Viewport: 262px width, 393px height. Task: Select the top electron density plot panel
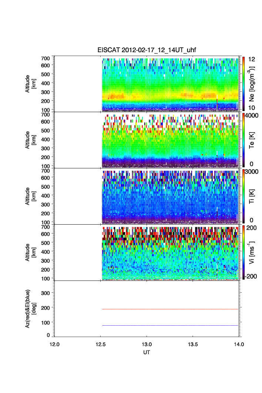point(170,84)
